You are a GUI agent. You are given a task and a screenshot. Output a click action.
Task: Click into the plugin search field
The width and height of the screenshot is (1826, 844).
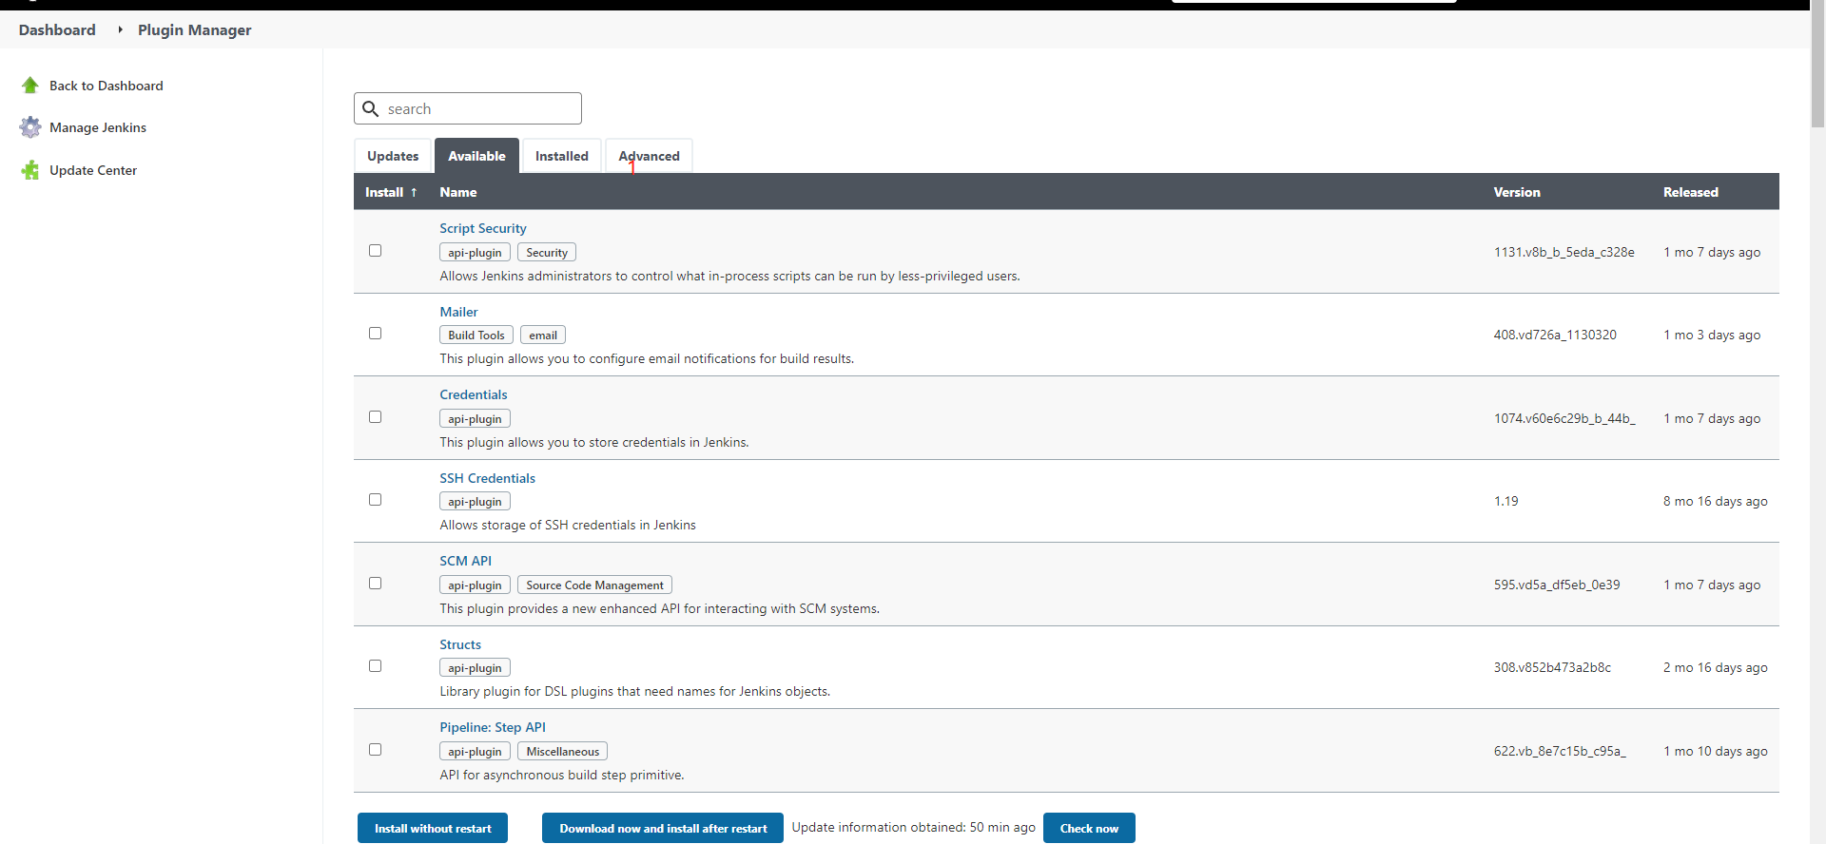(x=468, y=108)
